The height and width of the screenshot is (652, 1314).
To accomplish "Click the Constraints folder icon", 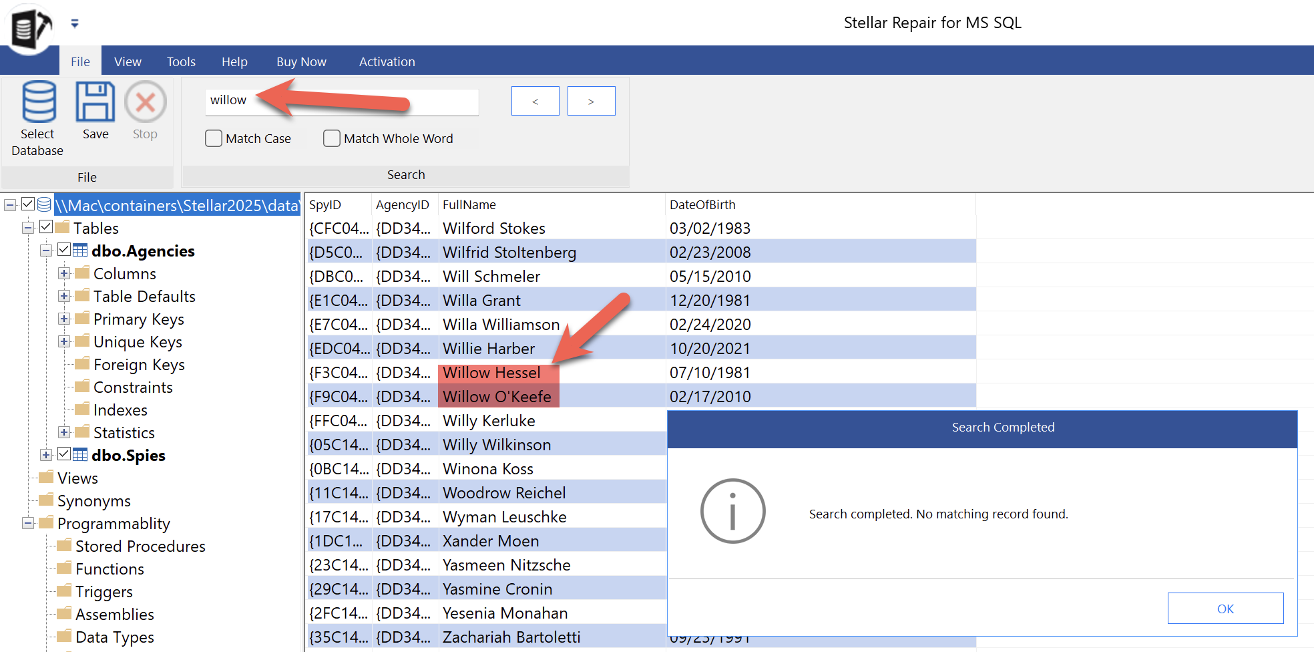I will coord(83,386).
